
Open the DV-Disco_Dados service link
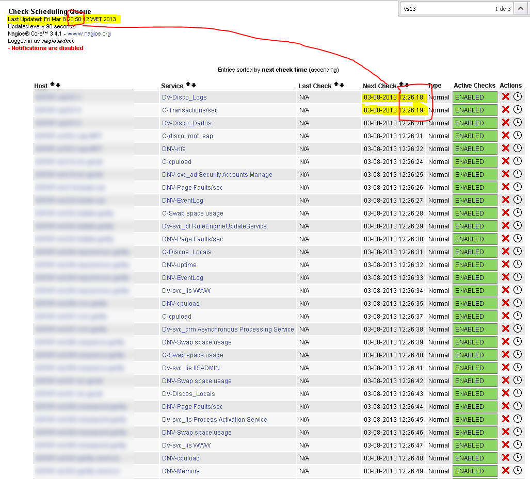pos(186,123)
